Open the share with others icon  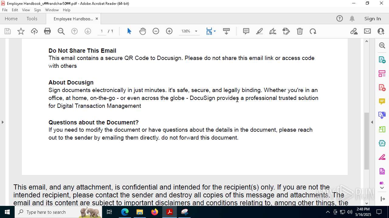(381, 31)
